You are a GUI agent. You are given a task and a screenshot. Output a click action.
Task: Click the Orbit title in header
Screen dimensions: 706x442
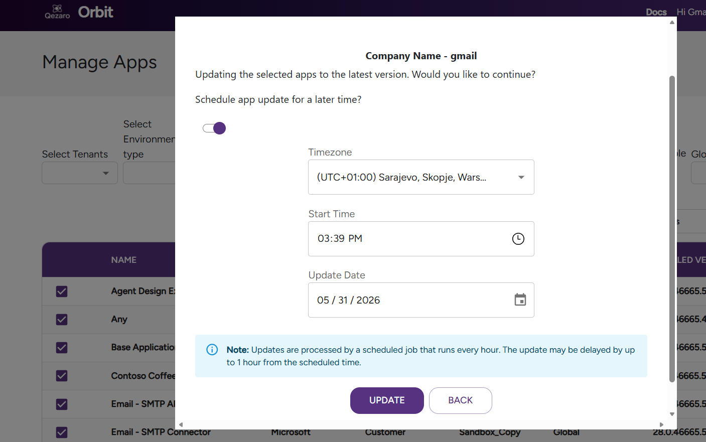[96, 12]
